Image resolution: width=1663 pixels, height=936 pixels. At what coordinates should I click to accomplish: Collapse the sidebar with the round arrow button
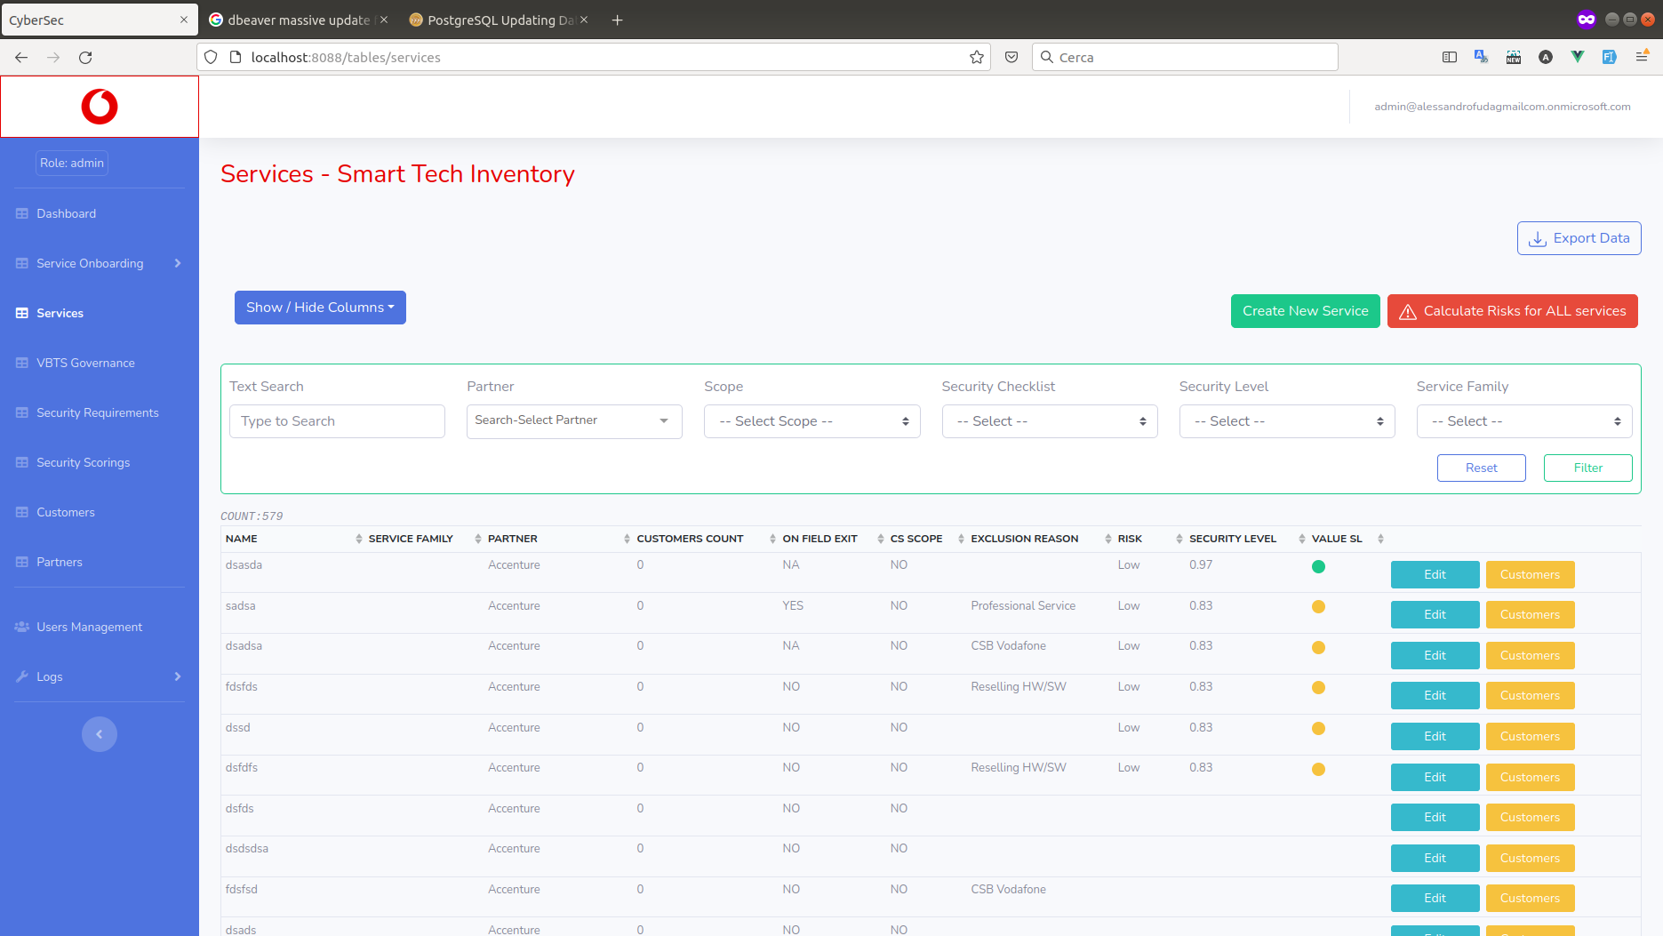(100, 734)
